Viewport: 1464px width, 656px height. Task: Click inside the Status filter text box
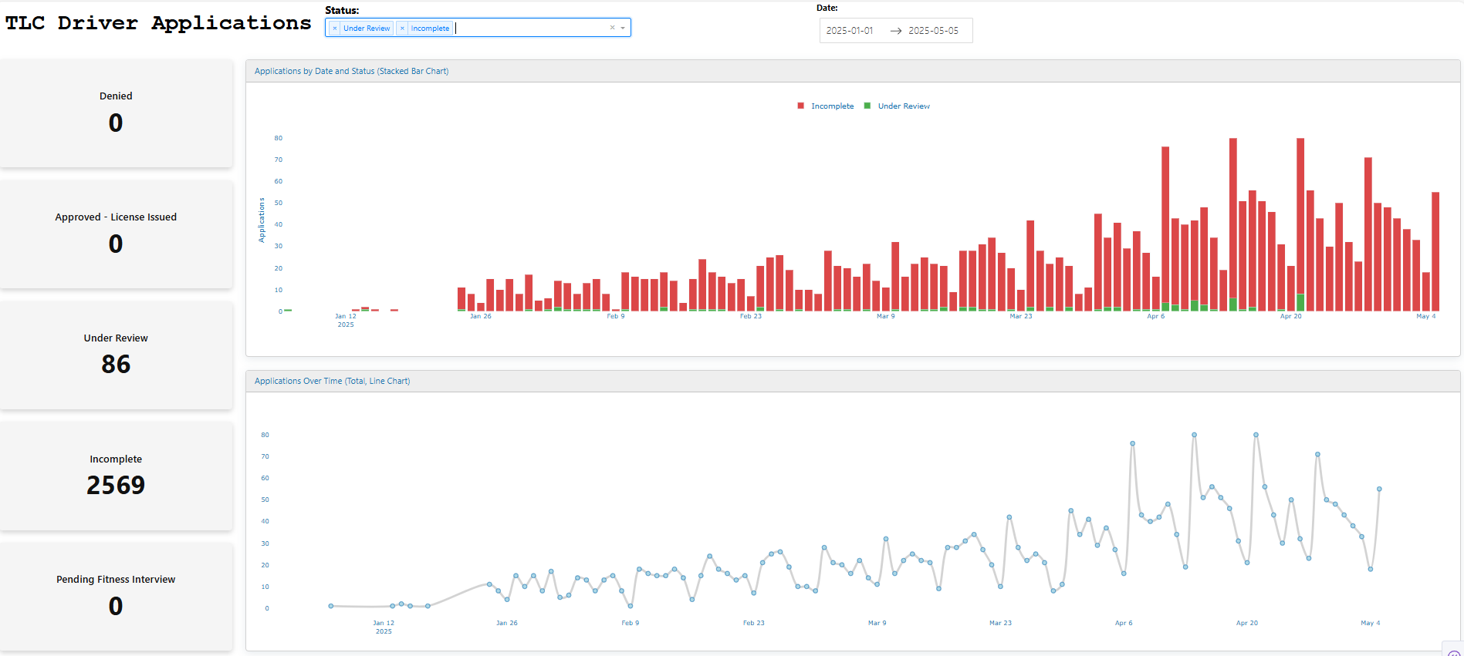pos(531,28)
